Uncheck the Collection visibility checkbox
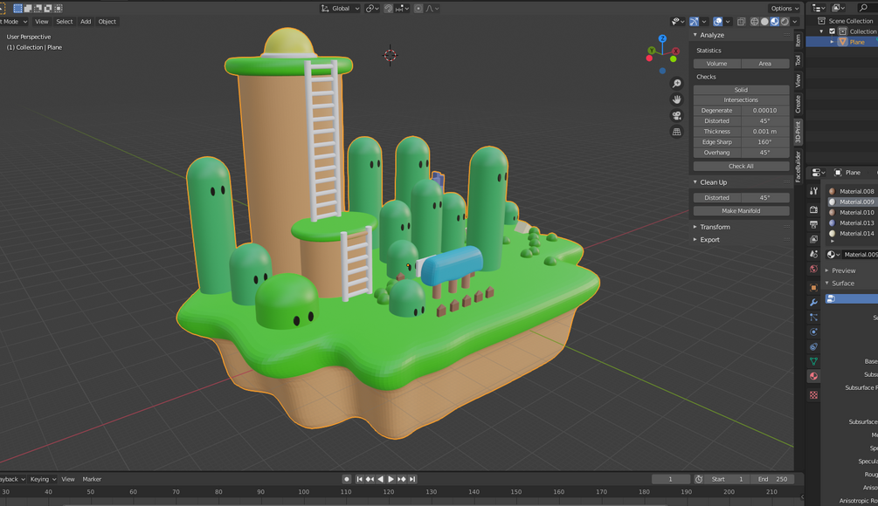878x506 pixels. [832, 31]
